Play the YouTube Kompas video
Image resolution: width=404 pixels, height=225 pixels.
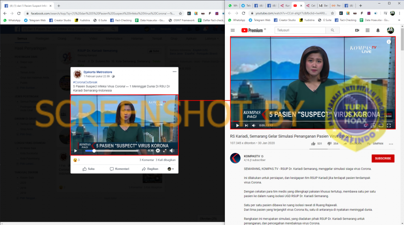tap(237, 125)
